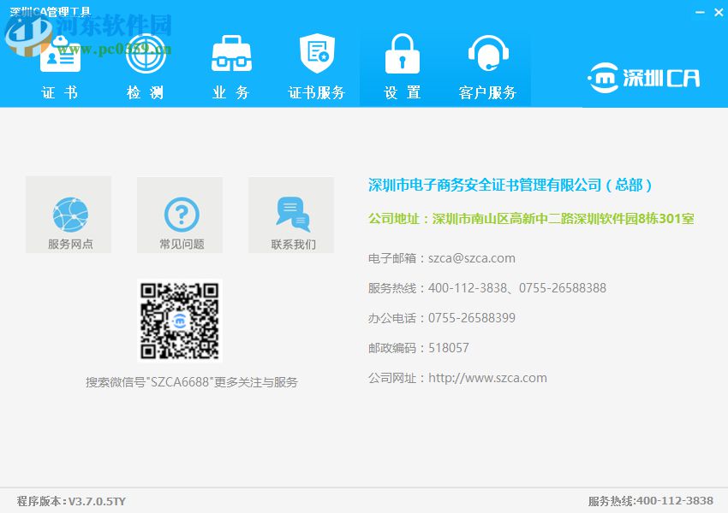Switch to the 设置 tab

(402, 68)
